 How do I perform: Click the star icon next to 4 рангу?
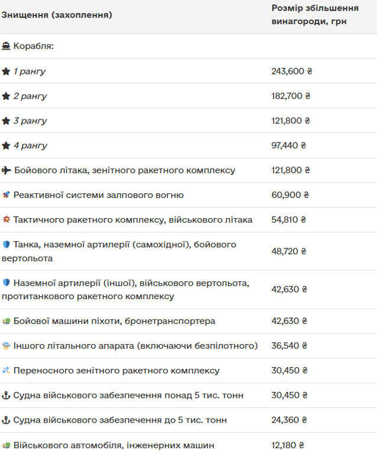tap(6, 145)
